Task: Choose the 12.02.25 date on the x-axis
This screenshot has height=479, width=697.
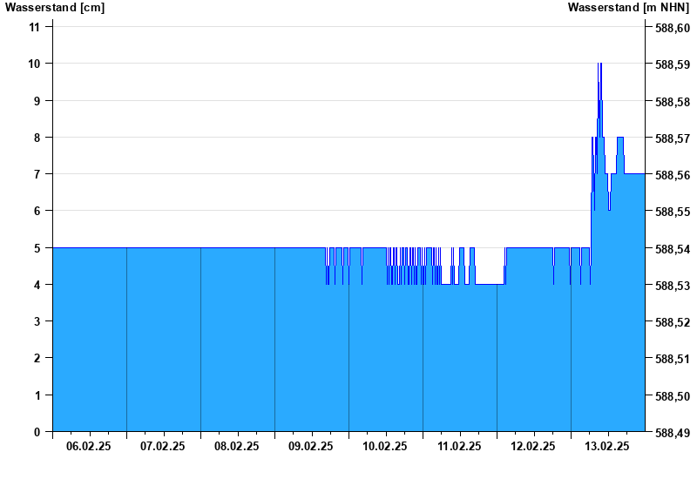Action: tap(533, 446)
